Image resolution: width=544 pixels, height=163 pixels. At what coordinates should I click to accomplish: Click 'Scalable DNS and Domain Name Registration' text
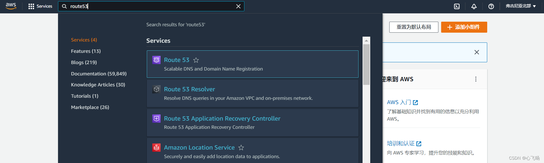coord(213,69)
